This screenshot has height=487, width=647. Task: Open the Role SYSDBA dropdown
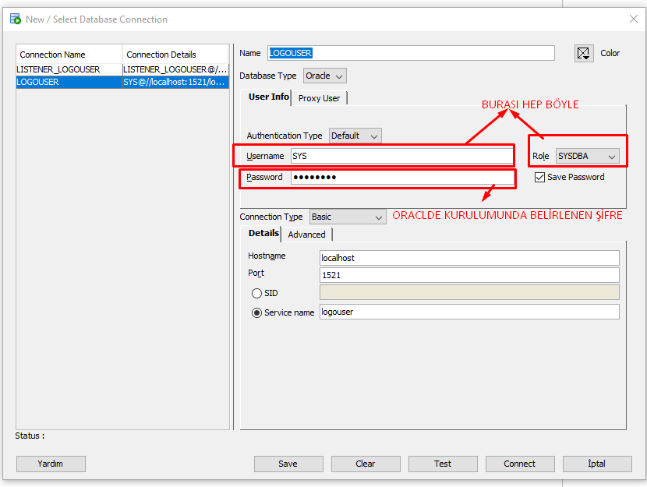click(x=587, y=156)
